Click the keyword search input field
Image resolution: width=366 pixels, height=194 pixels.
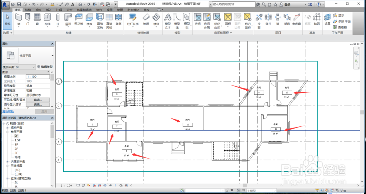[234, 4]
